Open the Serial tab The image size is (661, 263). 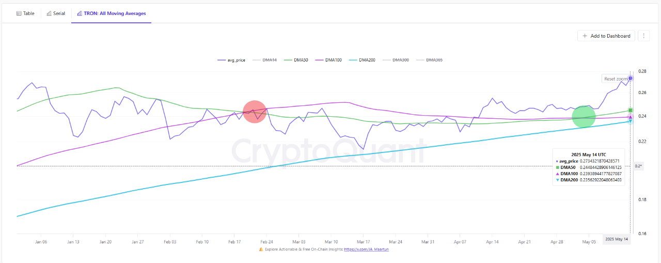coord(56,13)
